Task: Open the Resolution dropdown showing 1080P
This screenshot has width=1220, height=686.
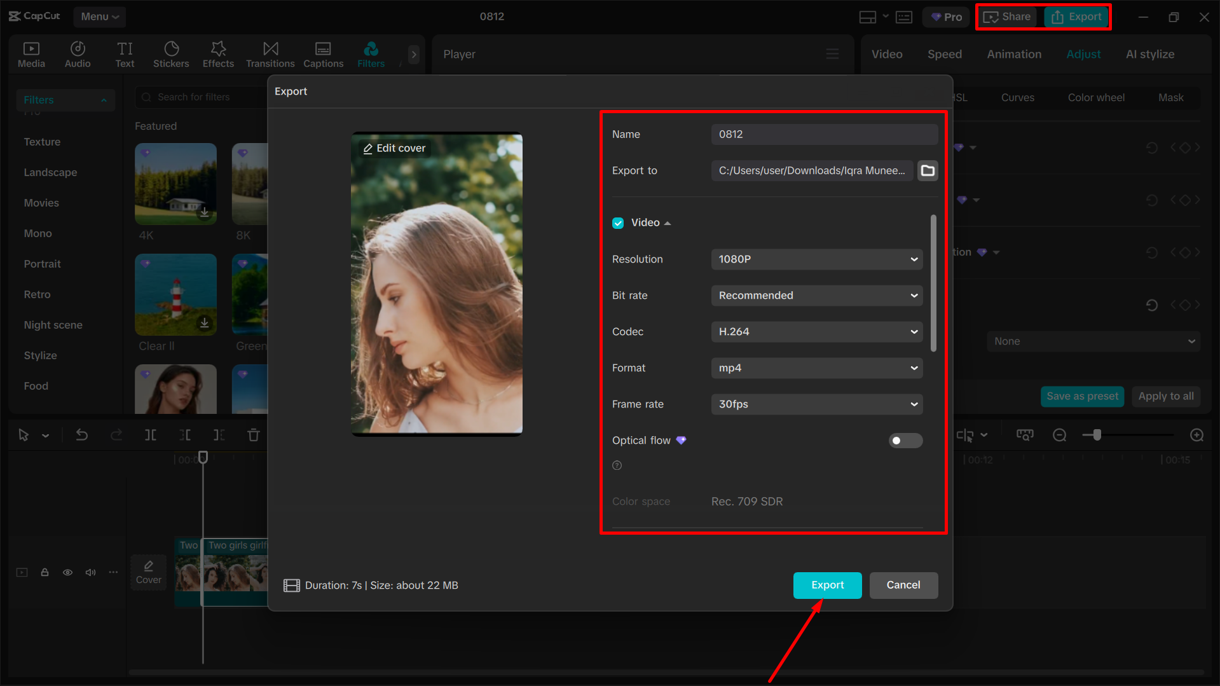Action: coord(816,259)
